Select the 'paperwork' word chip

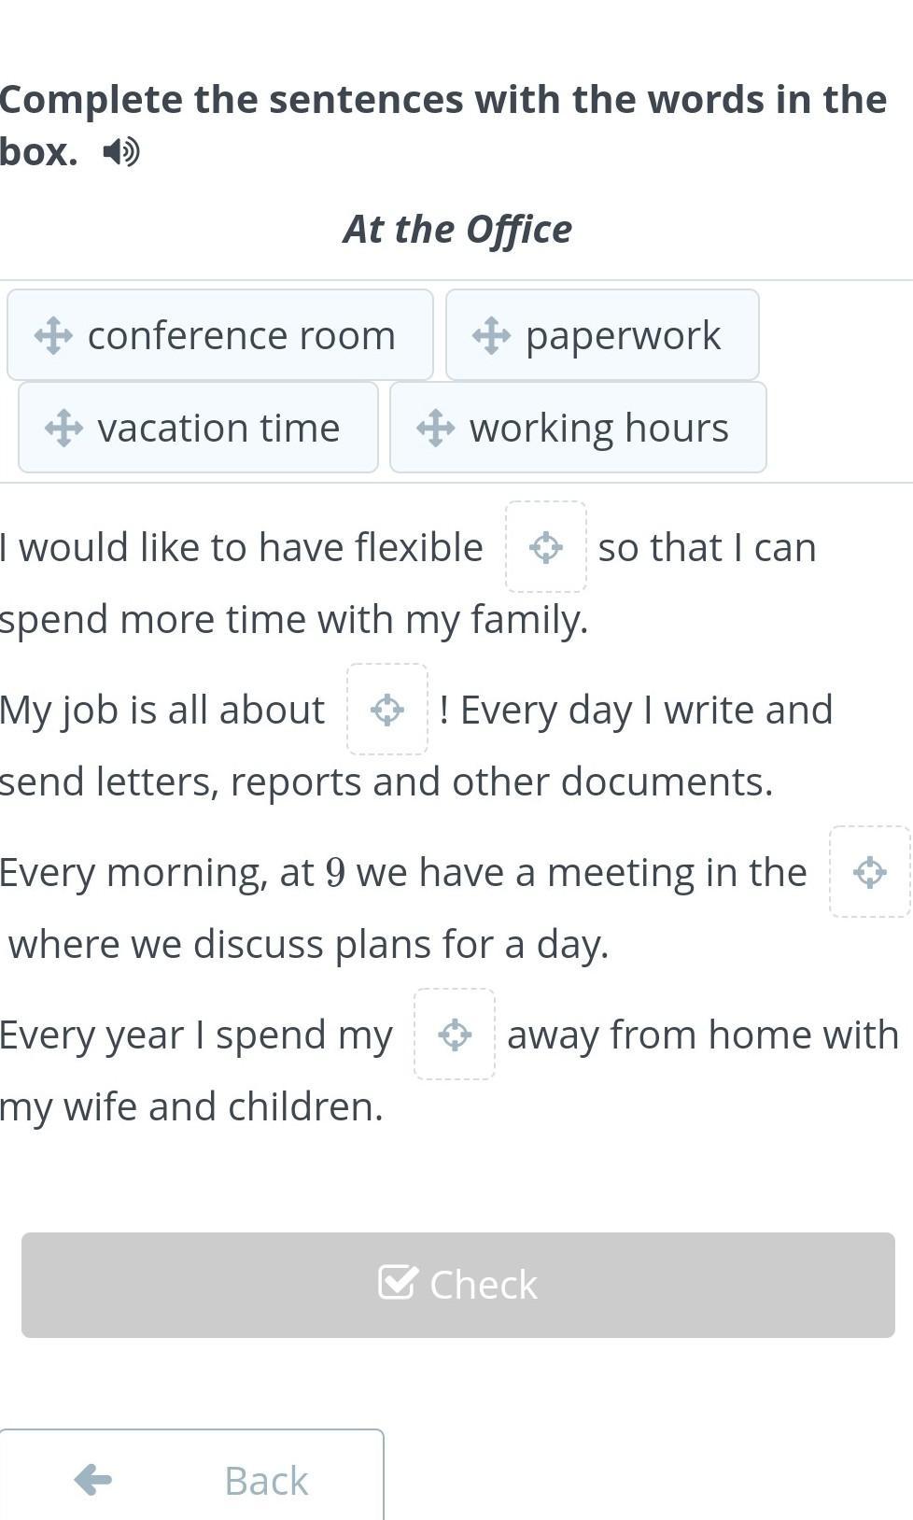pos(623,335)
